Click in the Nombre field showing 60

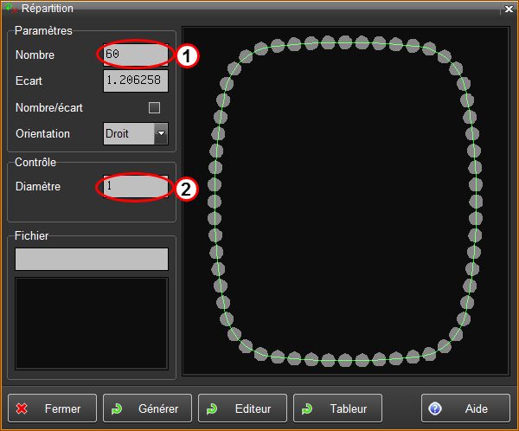click(x=135, y=55)
